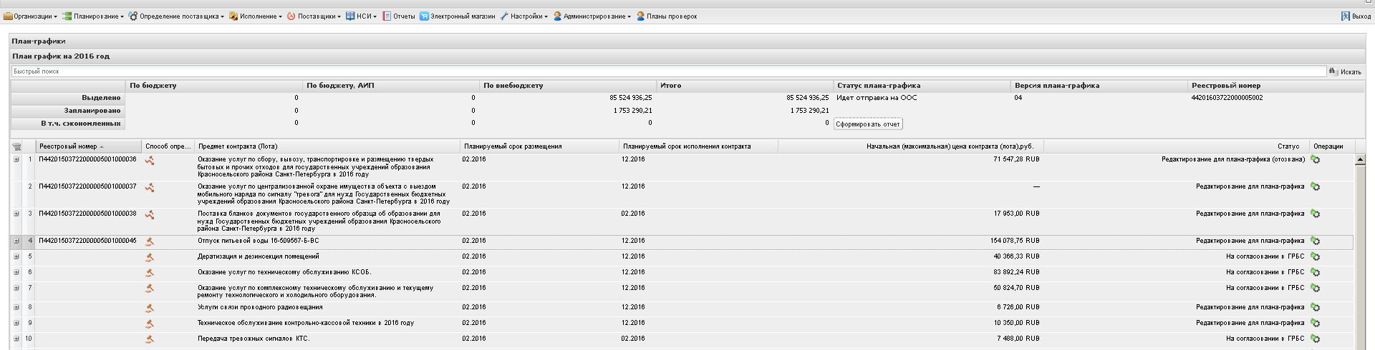This screenshot has width=1375, height=350.
Task: Click procurement method icon in row 2
Action: [x=150, y=187]
